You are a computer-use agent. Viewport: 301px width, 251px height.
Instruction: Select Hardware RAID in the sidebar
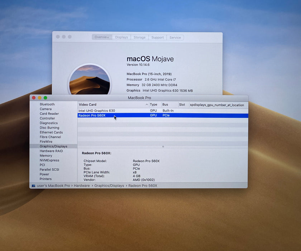[51, 151]
